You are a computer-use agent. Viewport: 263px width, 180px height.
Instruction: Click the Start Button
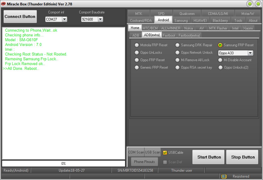[208, 157]
